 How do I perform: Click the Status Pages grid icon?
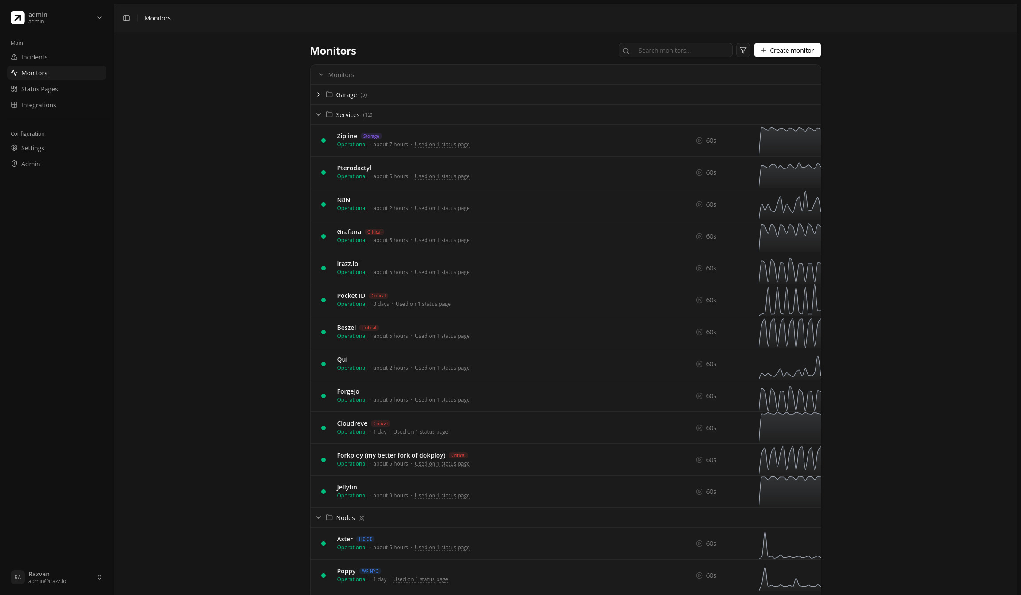[14, 89]
